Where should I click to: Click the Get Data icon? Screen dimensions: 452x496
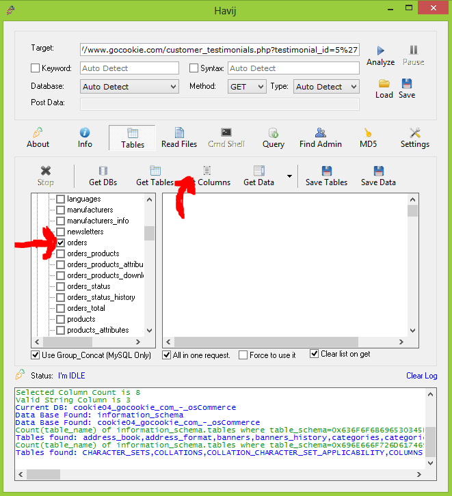coord(259,171)
